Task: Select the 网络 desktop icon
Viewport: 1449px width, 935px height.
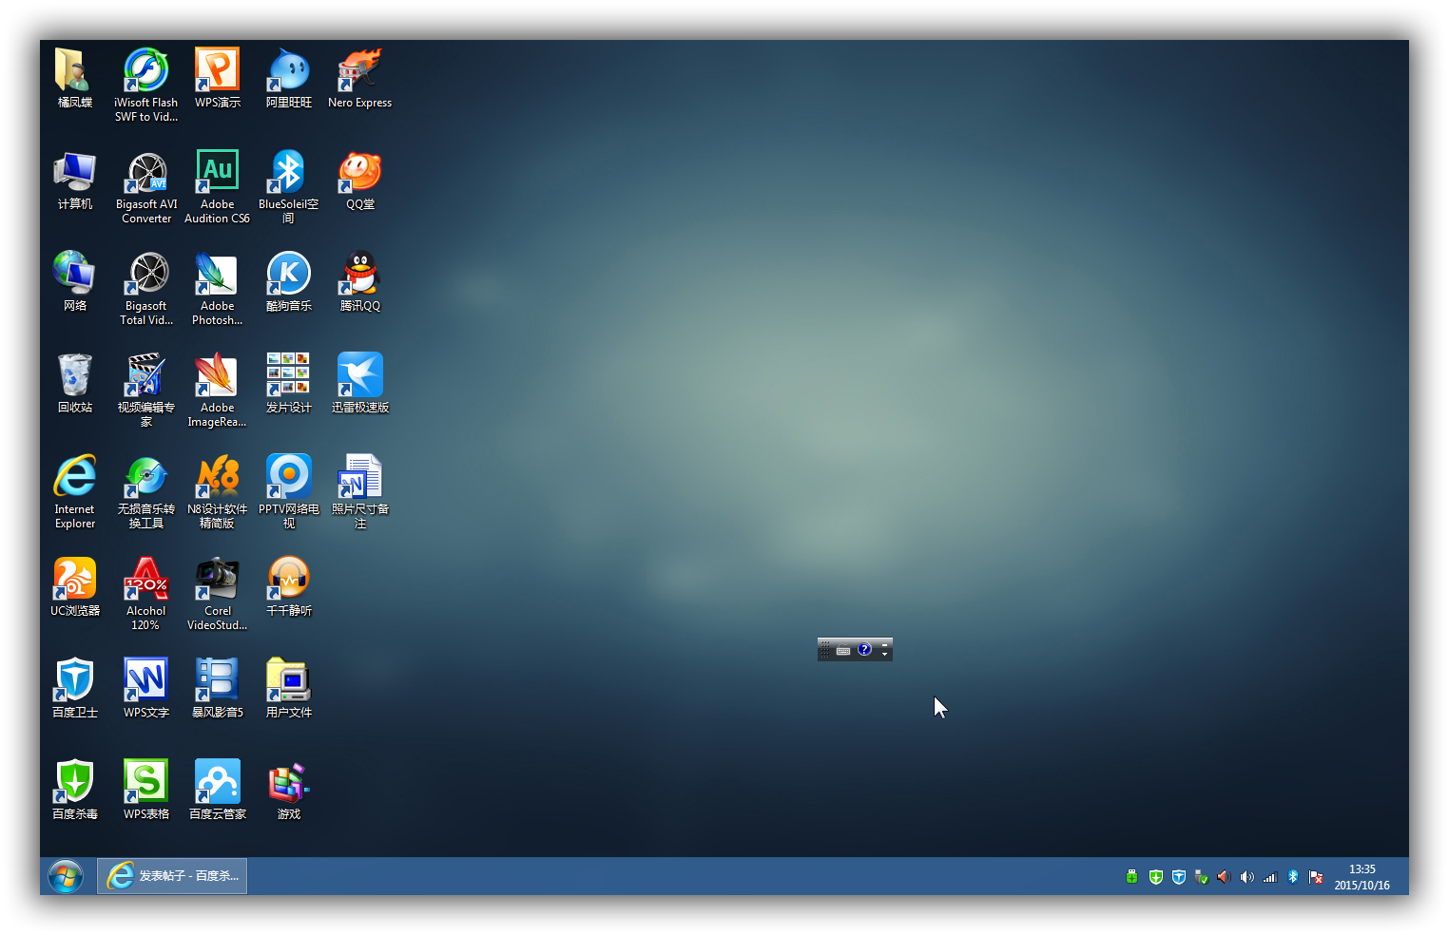Action: [x=75, y=281]
